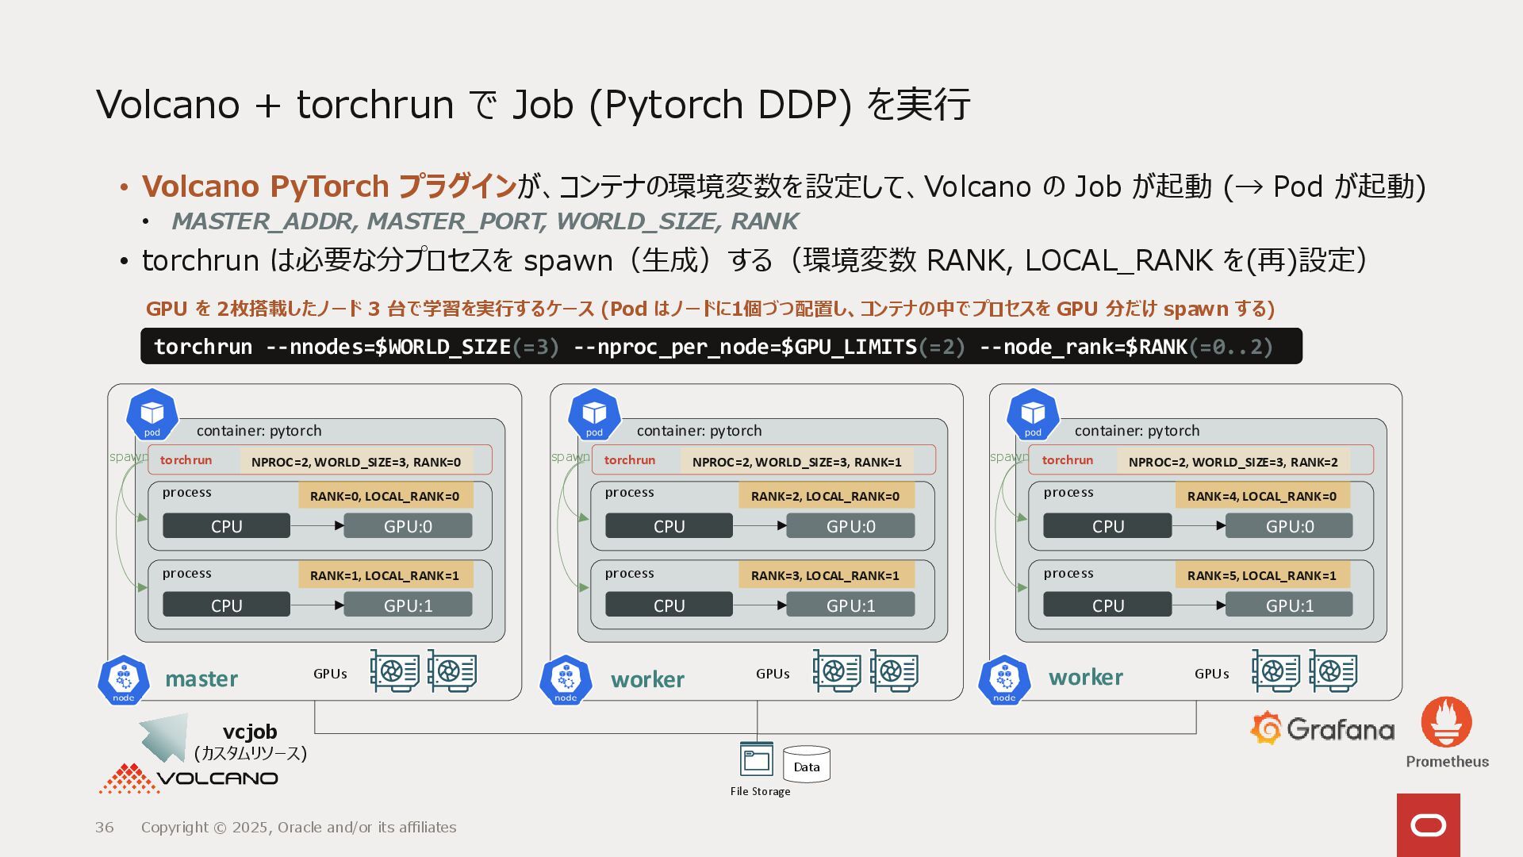This screenshot has height=857, width=1523.
Task: Click the NPROC=2, WORLD_SIZE=3, RANK=1 label
Action: 796,462
